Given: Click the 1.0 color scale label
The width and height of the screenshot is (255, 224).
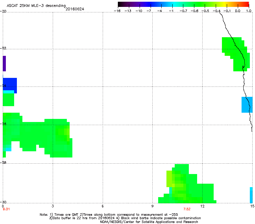Looking at the screenshot, I should [x=249, y=11].
